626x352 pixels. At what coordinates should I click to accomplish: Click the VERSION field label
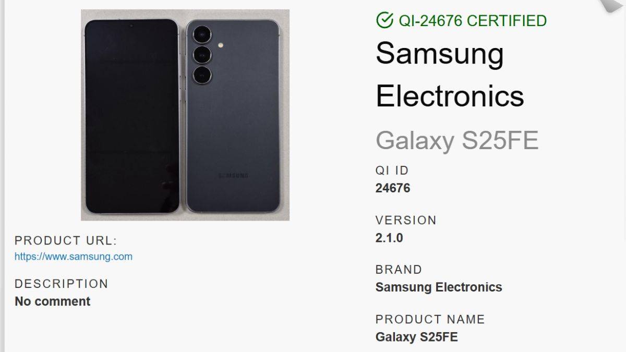pos(406,220)
